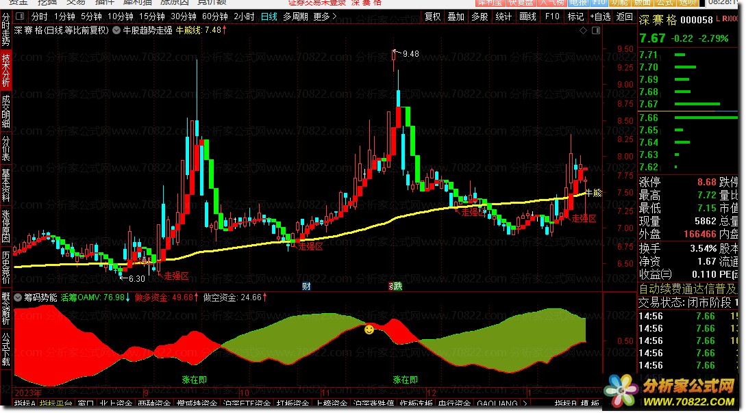Click the smiley face marker in the indicator pane

(x=369, y=329)
